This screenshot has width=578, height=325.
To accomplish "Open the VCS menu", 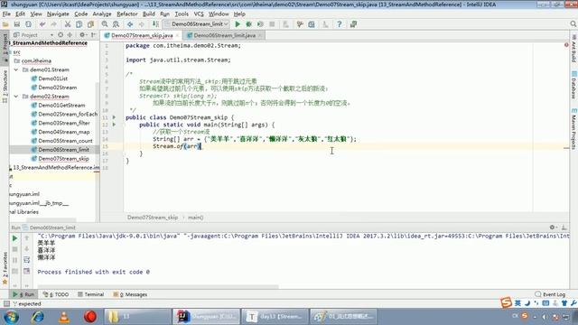I will (x=199, y=14).
